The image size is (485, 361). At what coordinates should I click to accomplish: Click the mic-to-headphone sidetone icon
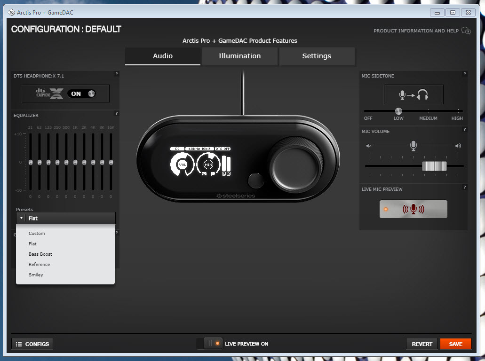point(413,94)
